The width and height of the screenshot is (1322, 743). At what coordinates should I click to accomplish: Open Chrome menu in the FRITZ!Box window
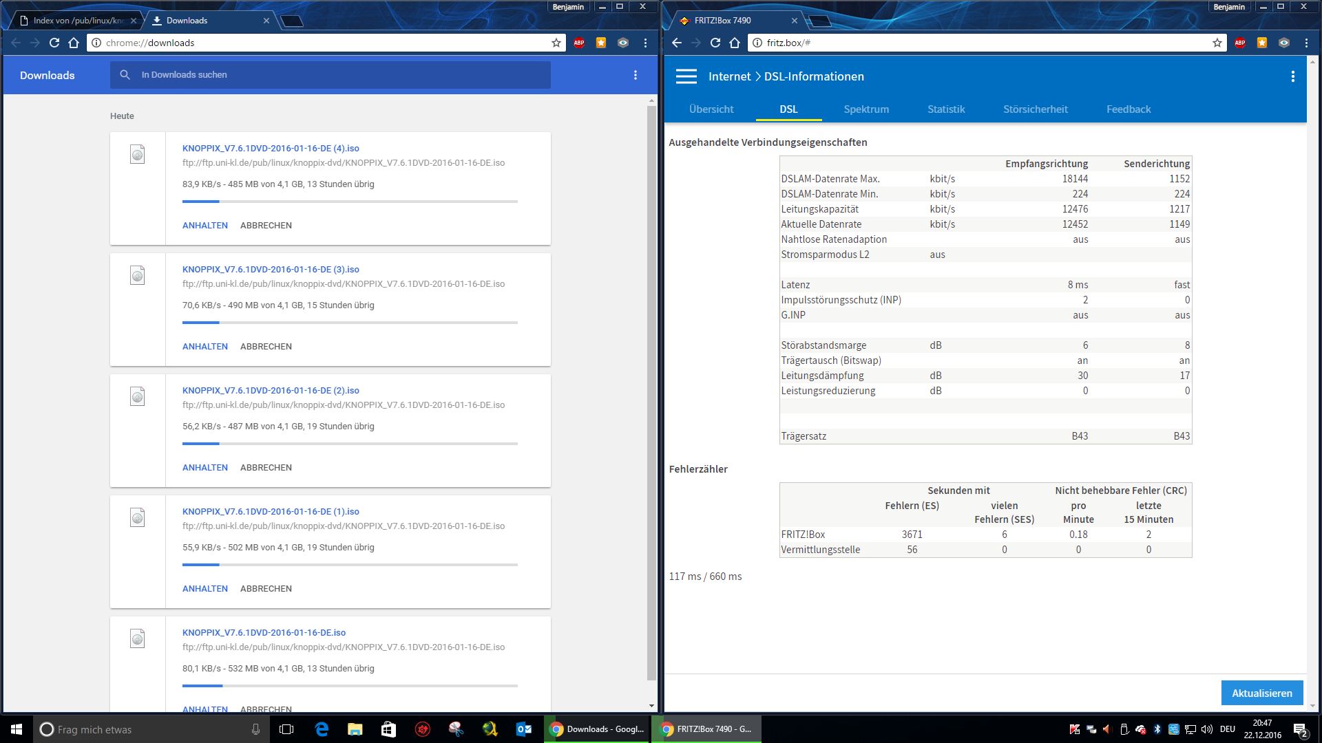tap(1306, 43)
